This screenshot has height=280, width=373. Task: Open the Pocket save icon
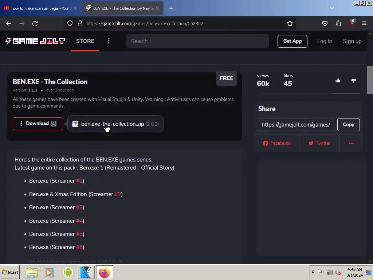click(325, 24)
